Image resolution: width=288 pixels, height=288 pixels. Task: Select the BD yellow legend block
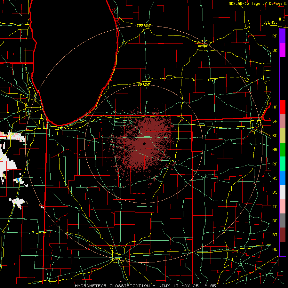coord(283,135)
